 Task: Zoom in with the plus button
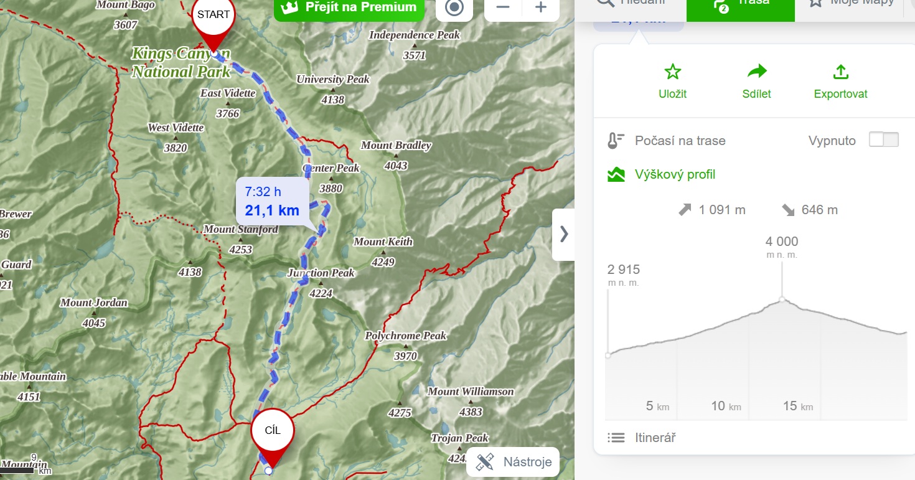point(541,8)
